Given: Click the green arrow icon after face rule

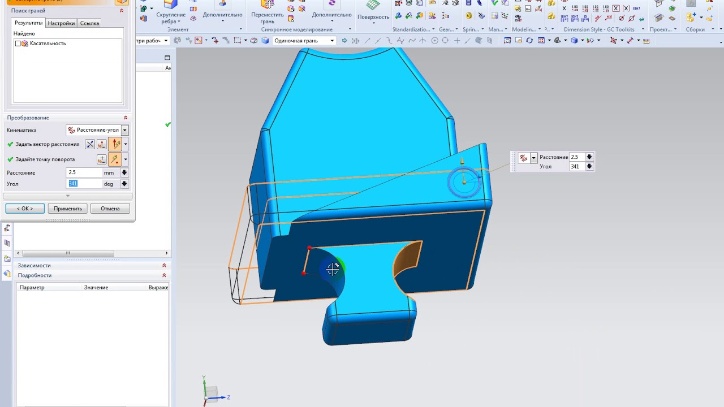Looking at the screenshot, I should click(x=344, y=41).
